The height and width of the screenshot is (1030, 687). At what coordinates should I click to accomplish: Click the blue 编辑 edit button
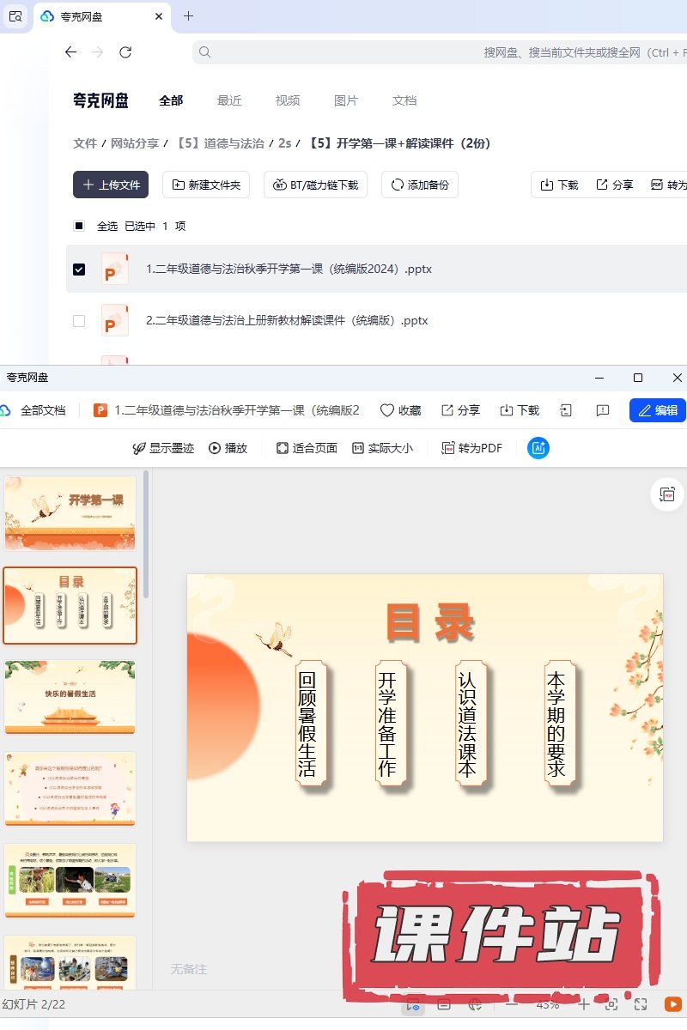pos(657,410)
